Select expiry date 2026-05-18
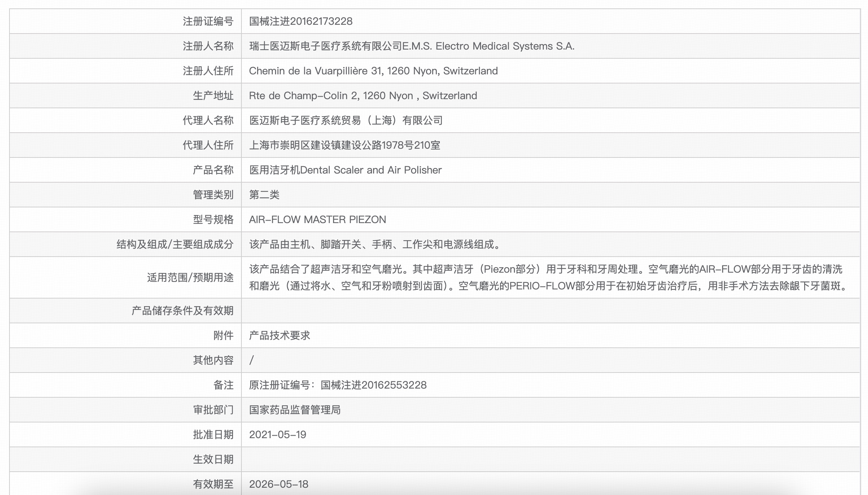The height and width of the screenshot is (495, 868). (x=279, y=484)
